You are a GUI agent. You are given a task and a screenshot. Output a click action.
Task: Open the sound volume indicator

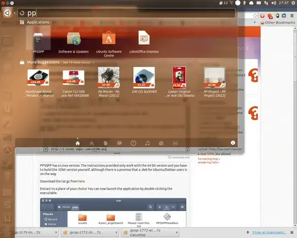274,3
